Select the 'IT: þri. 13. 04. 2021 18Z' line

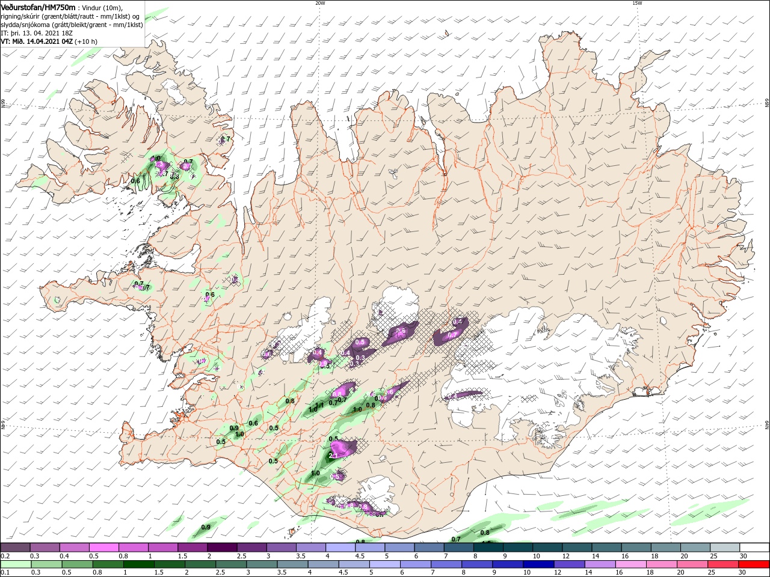(37, 33)
